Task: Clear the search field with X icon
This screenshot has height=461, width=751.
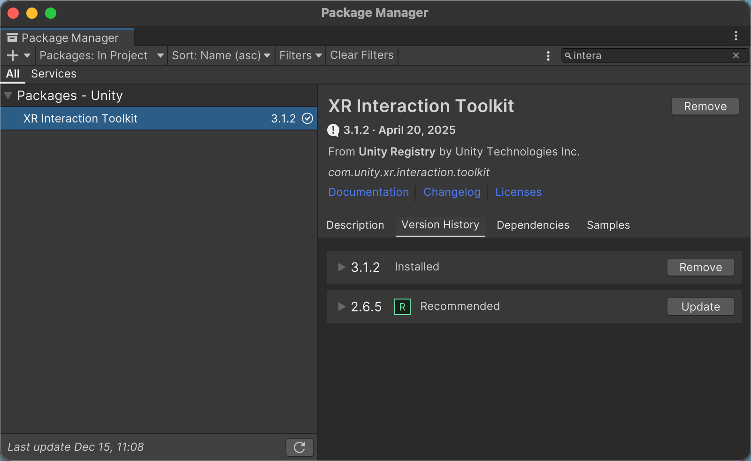Action: 736,55
